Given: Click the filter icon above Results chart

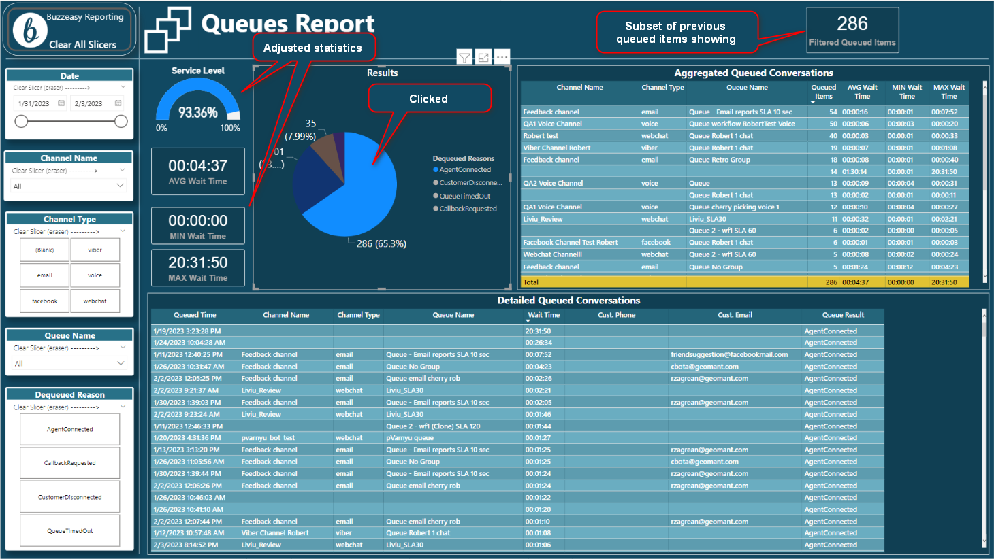Looking at the screenshot, I should click(x=464, y=58).
